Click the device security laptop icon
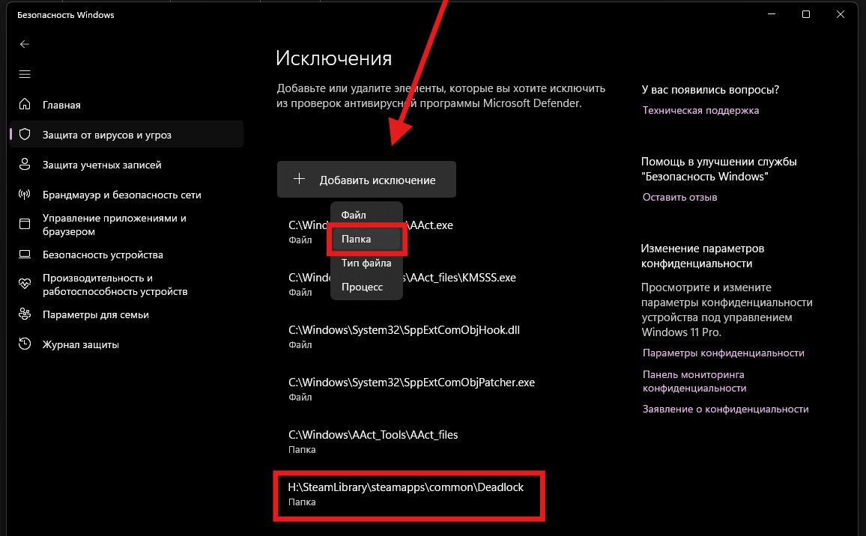The width and height of the screenshot is (866, 536). coord(24,255)
